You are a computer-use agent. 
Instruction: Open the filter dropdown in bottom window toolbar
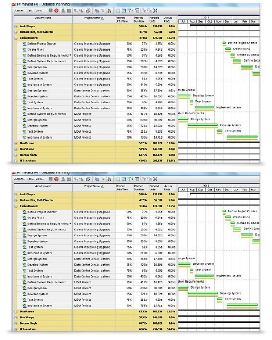pyautogui.click(x=130, y=179)
